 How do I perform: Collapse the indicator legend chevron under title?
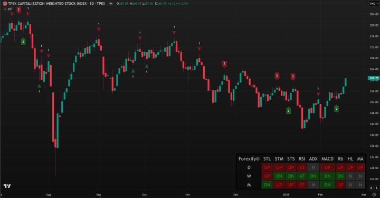(5, 9)
